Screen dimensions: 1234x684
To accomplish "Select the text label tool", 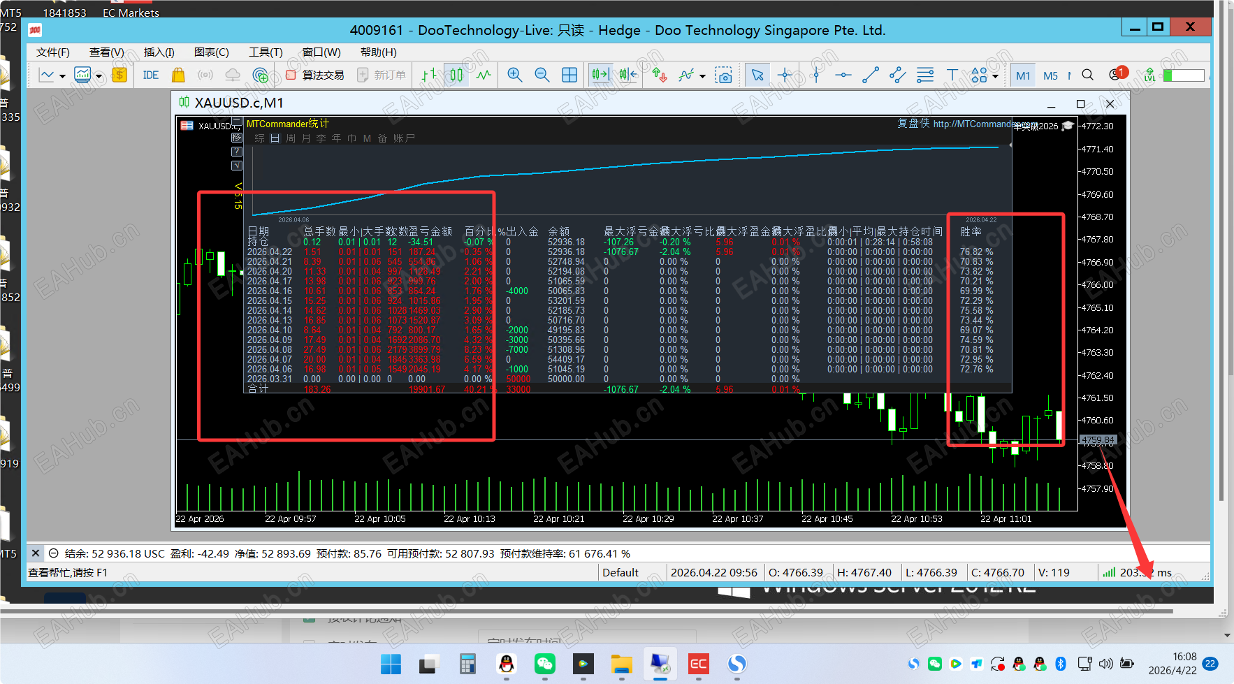I will click(x=952, y=75).
